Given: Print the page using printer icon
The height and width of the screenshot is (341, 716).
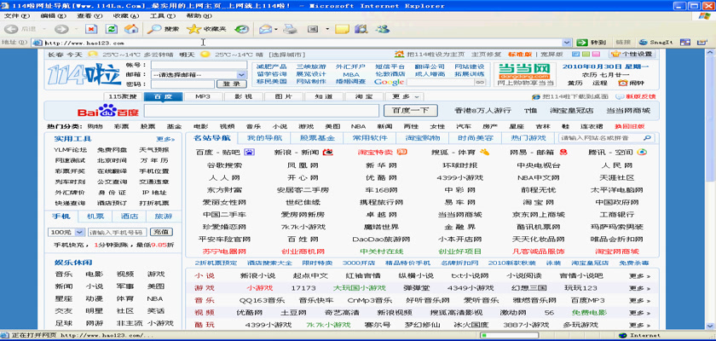Looking at the screenshot, I should 290,29.
